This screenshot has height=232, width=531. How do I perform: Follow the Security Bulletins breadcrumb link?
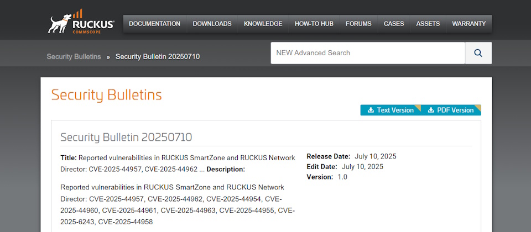[74, 56]
